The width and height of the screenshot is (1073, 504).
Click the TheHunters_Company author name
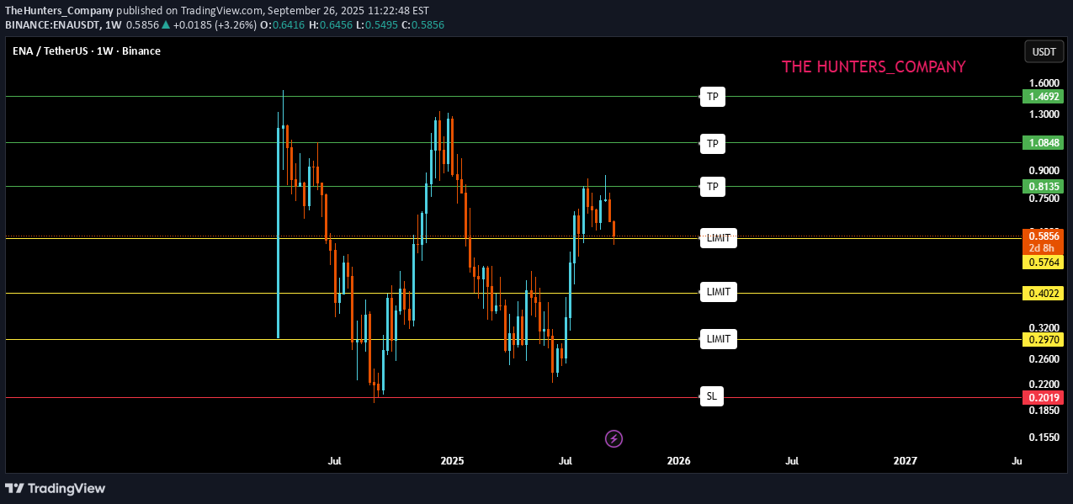click(x=60, y=11)
